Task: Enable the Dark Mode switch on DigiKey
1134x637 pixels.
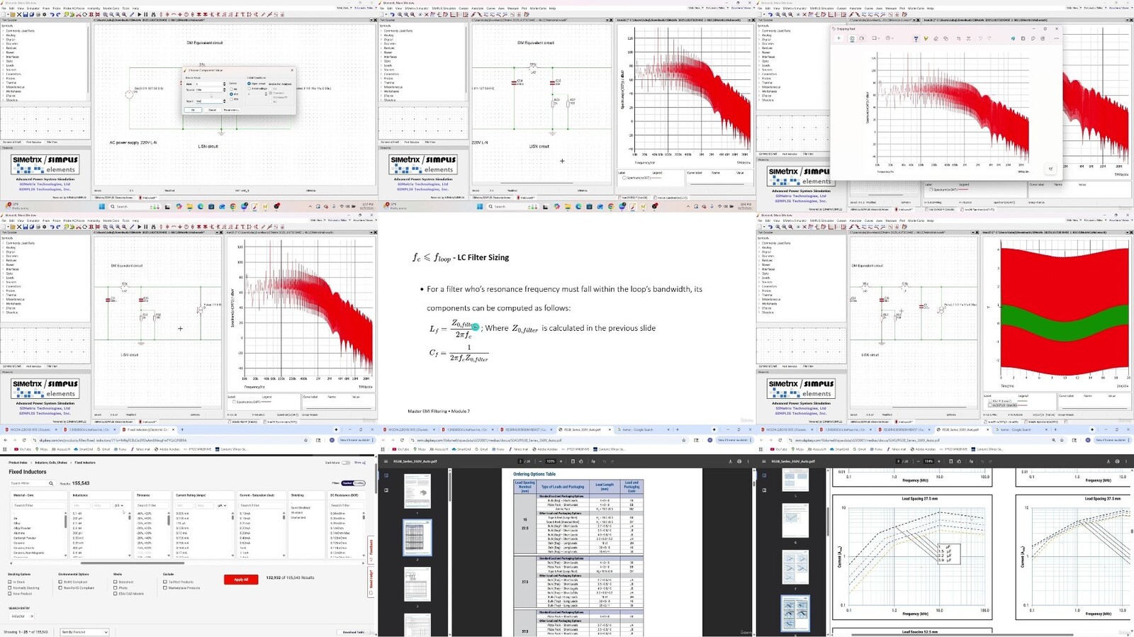Action: tap(346, 463)
